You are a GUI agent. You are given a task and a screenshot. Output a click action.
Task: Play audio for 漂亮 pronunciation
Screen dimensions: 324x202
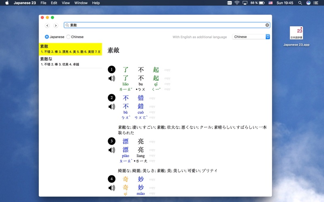112,150
